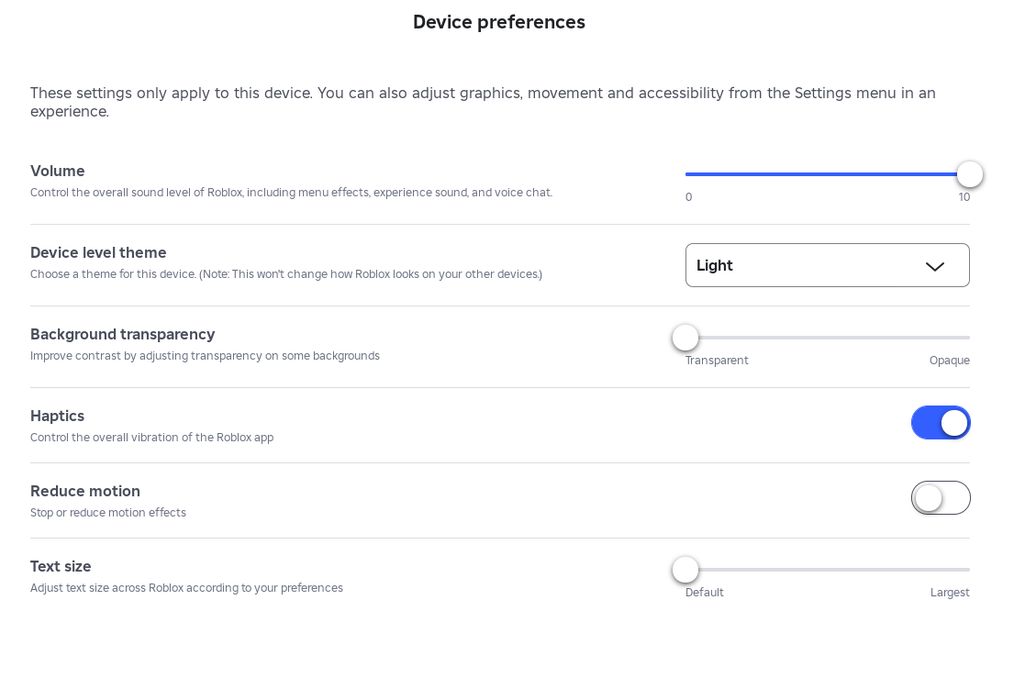Click the Text size setting title
Image resolution: width=1014 pixels, height=689 pixels.
pyautogui.click(x=61, y=567)
